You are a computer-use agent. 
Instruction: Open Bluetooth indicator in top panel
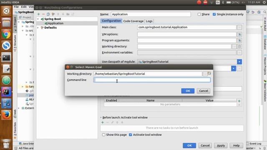pyautogui.click(x=223, y=2)
